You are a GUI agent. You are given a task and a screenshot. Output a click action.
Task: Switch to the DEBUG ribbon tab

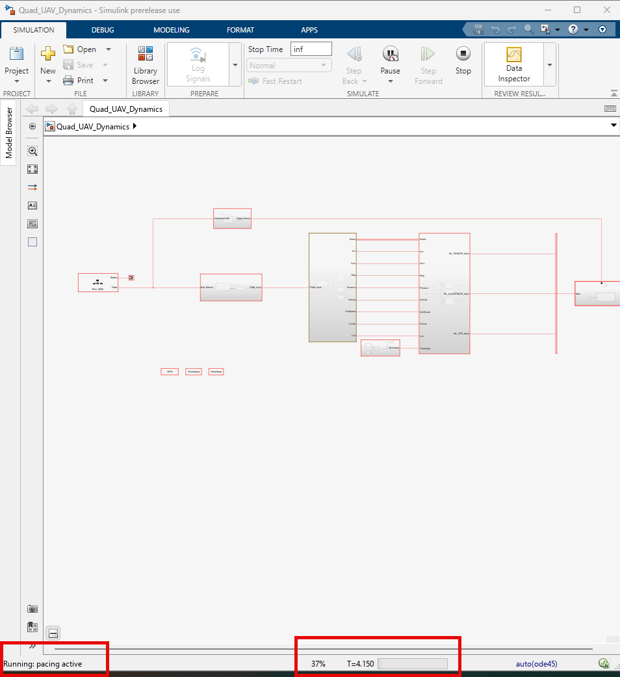pos(103,30)
